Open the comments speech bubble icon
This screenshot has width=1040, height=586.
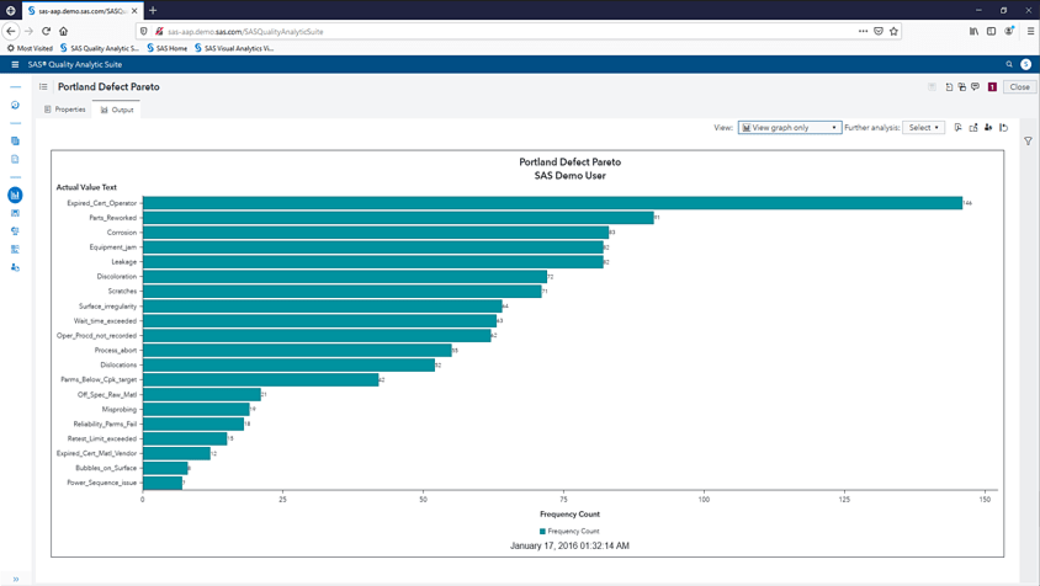975,87
